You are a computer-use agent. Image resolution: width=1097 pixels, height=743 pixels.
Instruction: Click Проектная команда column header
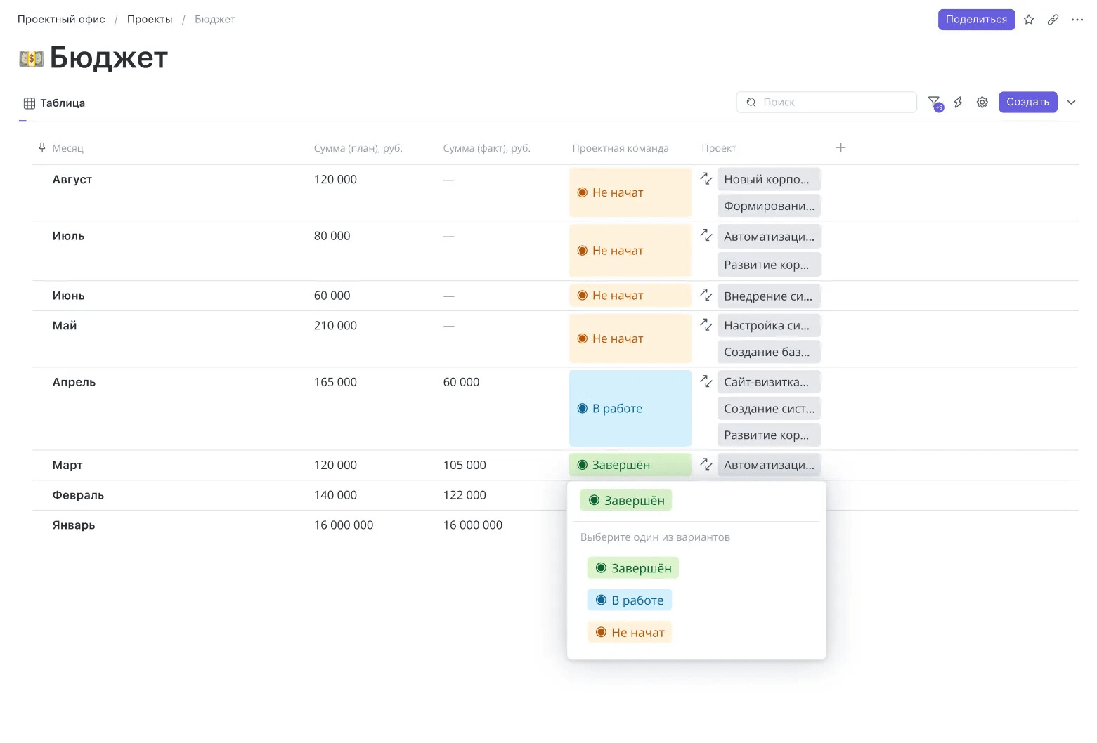point(621,148)
